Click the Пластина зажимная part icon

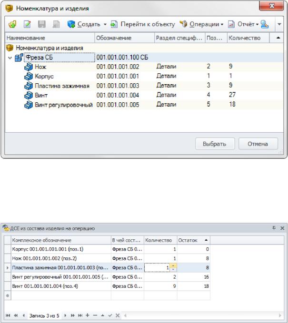pos(29,86)
